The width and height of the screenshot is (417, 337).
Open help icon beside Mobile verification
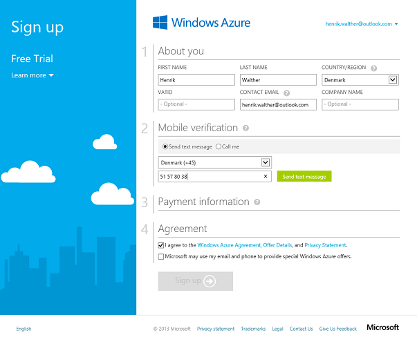point(245,128)
